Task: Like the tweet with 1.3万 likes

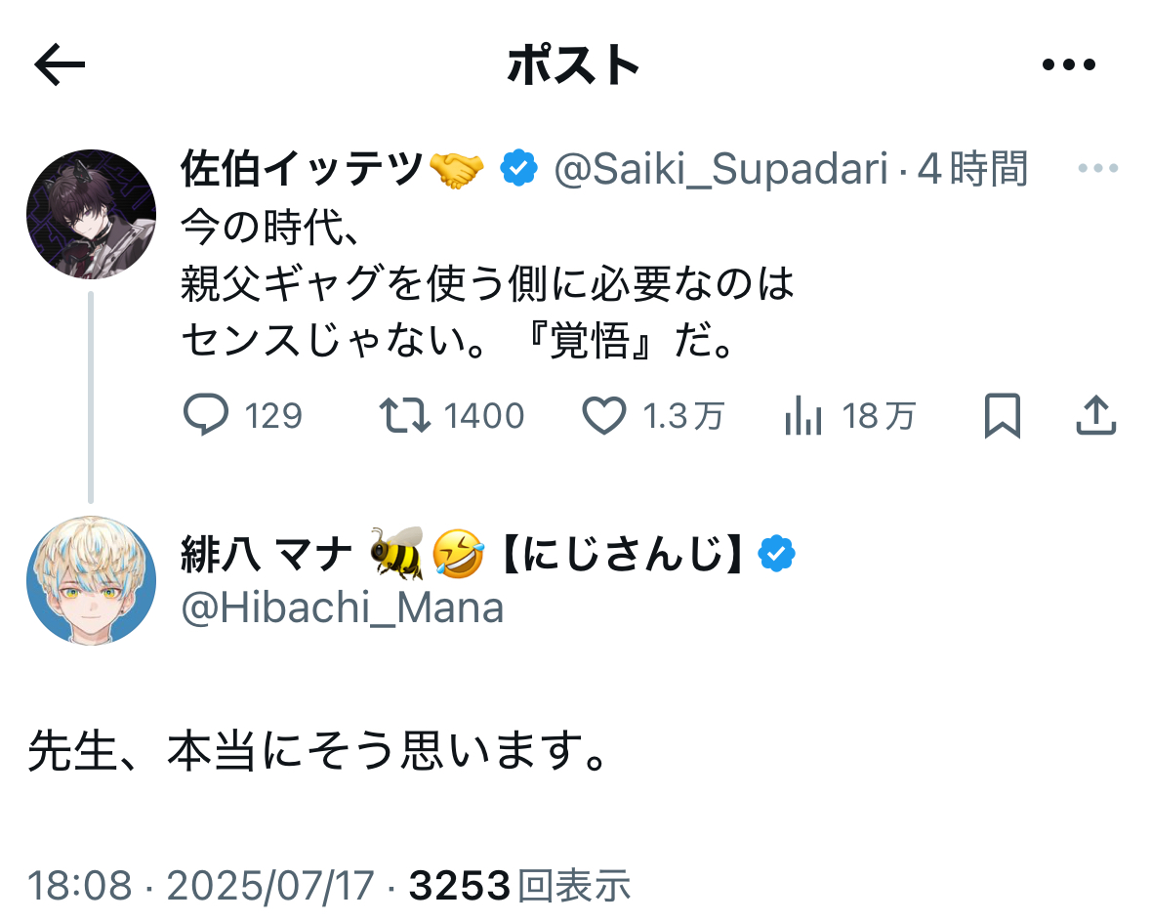Action: [x=604, y=416]
